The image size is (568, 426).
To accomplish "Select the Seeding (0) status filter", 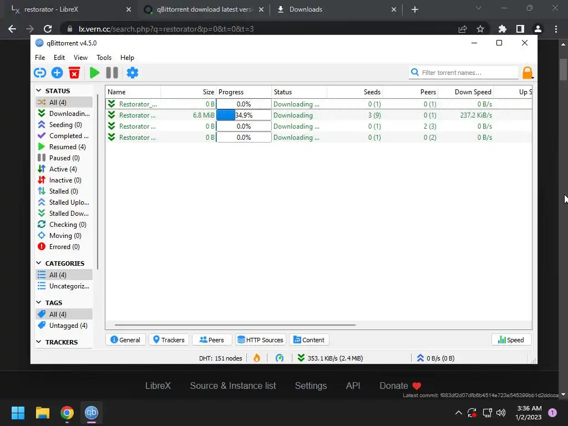I will [x=64, y=125].
